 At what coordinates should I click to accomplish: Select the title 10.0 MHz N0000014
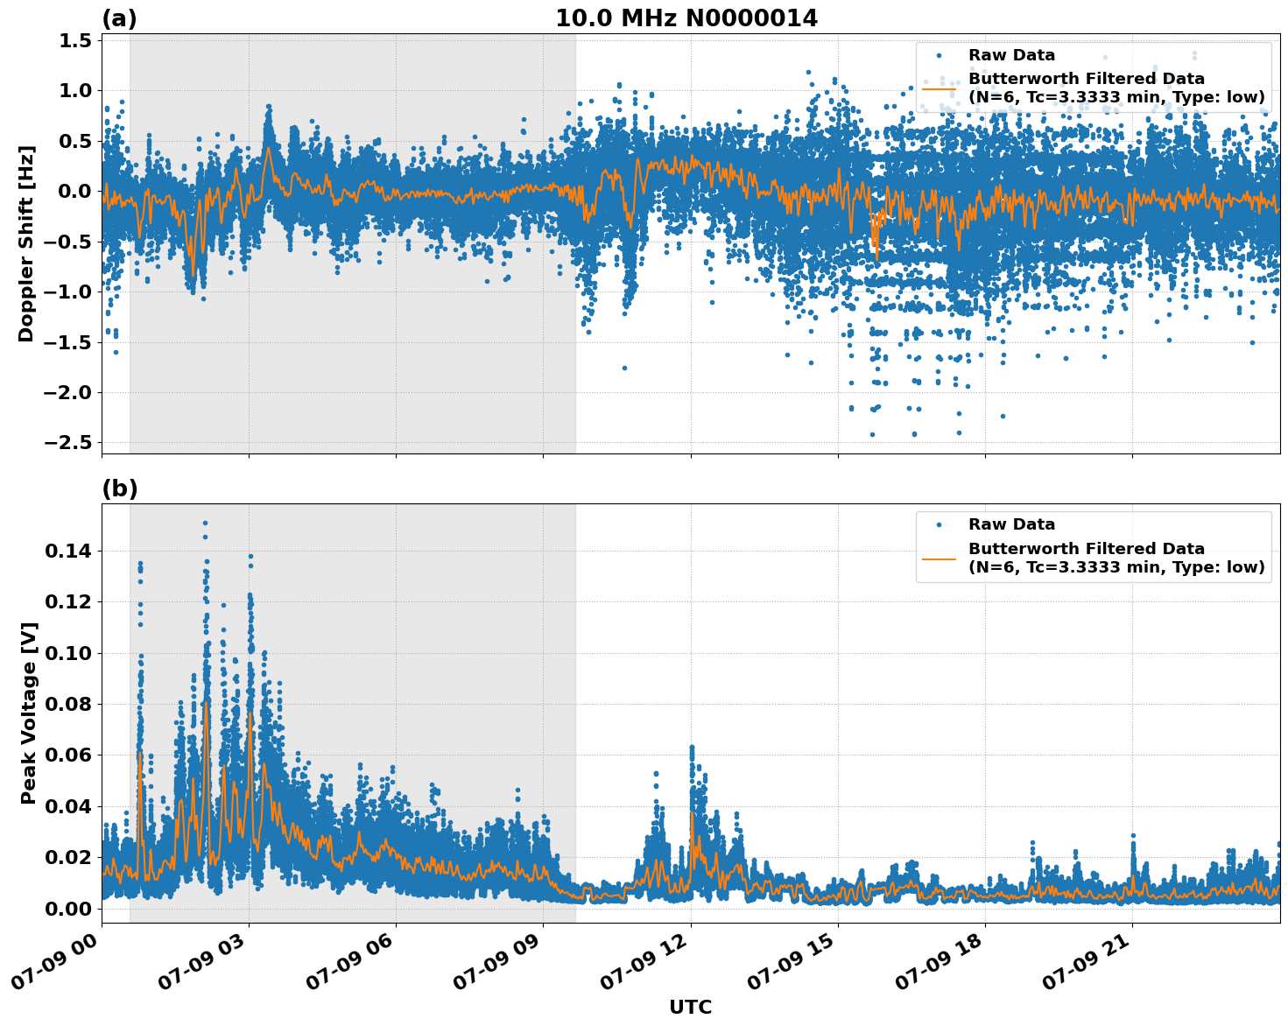click(x=688, y=17)
